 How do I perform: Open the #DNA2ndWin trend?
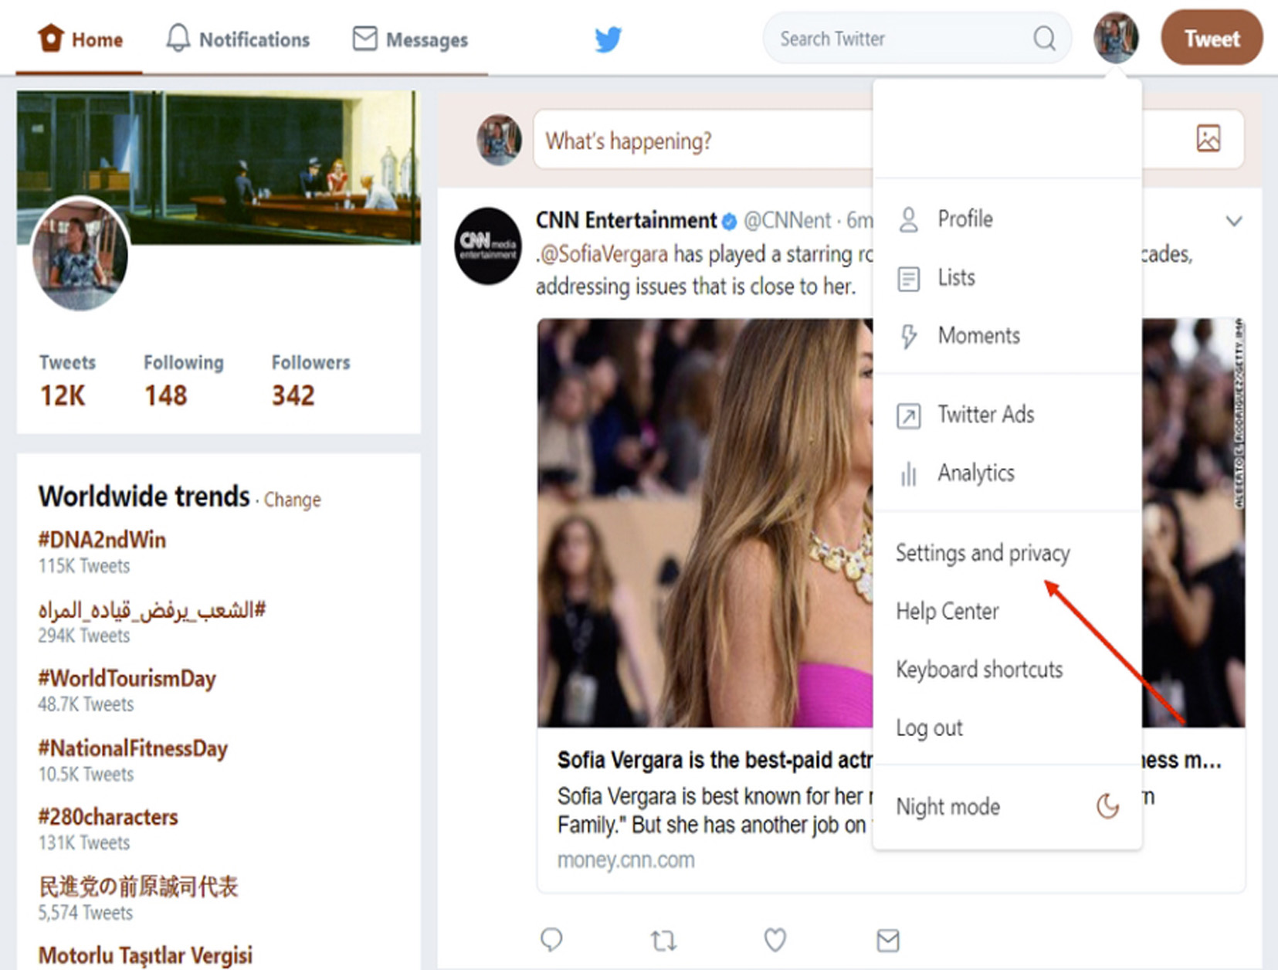point(102,540)
